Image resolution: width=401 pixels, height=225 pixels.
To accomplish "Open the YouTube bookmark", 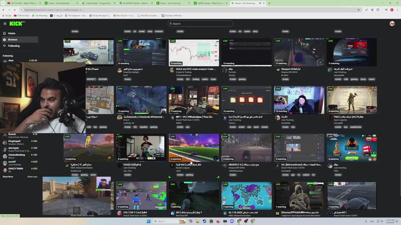I will [21, 16].
